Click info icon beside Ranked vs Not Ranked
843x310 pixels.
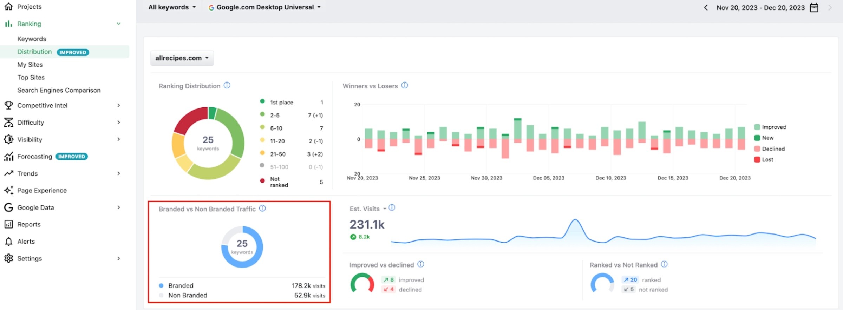coord(664,264)
